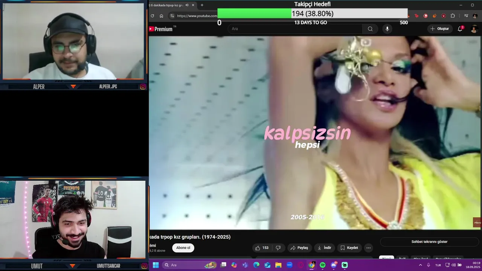Download the video with İndir
482x271 pixels.
click(324, 248)
